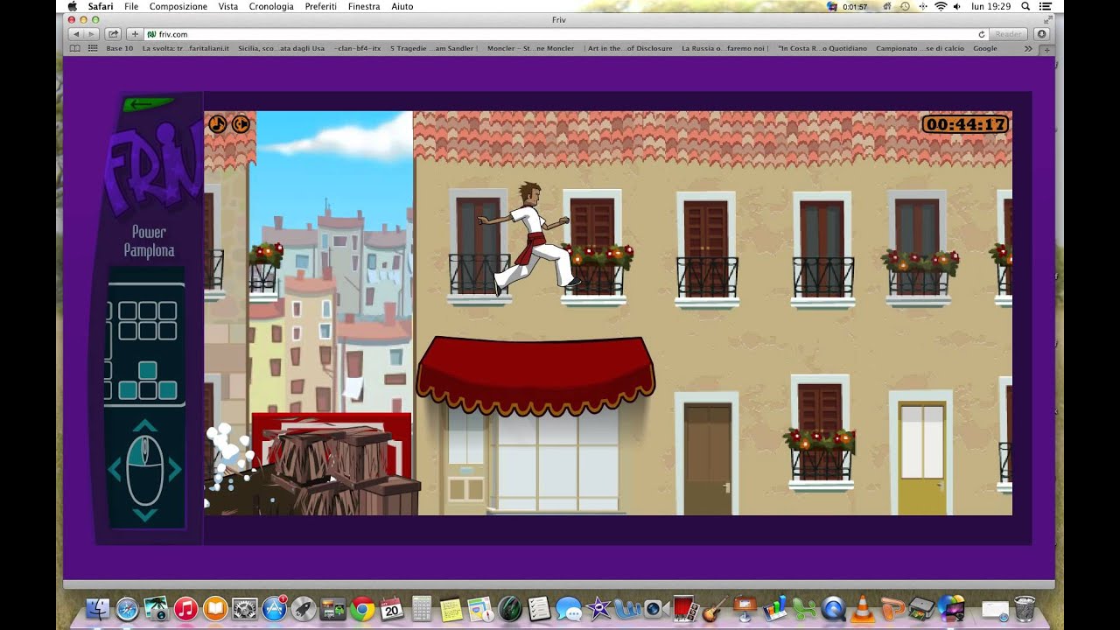1120x630 pixels.
Task: Click the red shop awning
Action: [535, 375]
